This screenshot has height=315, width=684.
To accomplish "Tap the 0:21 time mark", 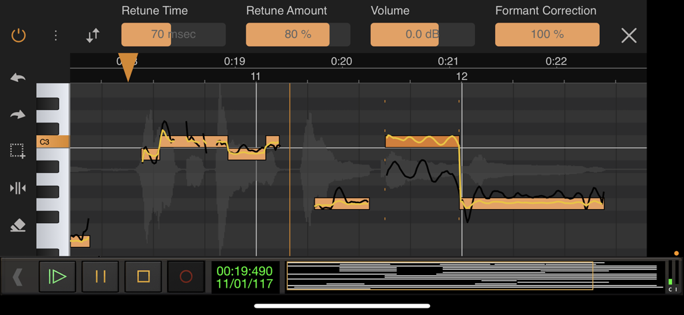I will (x=449, y=61).
